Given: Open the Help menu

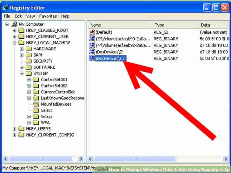Looking at the screenshot, I should pos(65,16).
